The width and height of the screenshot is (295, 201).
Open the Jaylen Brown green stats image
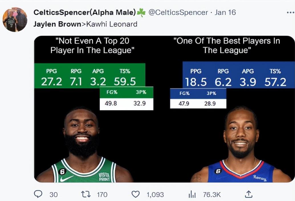pyautogui.click(x=94, y=87)
